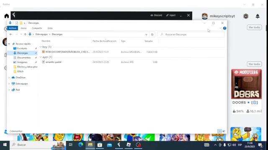Close the black executor window
The height and width of the screenshot is (150, 268).
188,15
